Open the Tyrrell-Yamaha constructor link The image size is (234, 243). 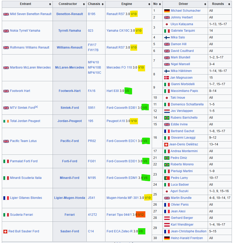click(69, 31)
